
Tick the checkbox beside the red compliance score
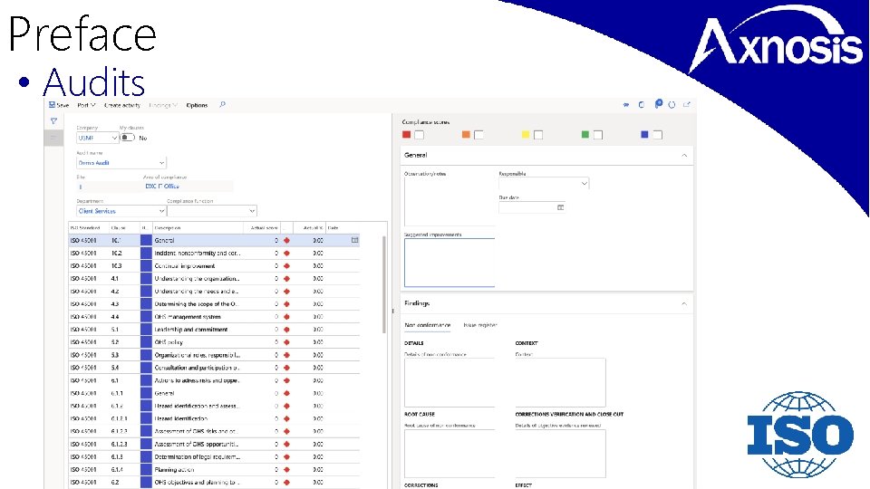[x=419, y=135]
